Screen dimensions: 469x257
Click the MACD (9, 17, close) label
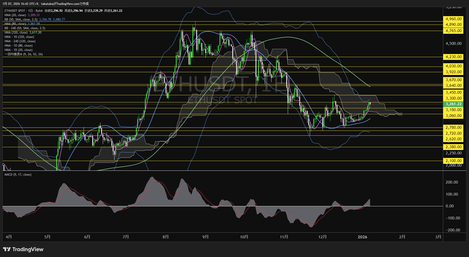(18, 175)
